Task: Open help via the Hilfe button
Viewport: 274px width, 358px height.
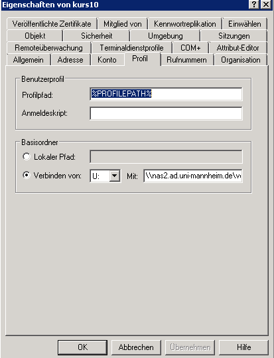Action: pos(243,347)
